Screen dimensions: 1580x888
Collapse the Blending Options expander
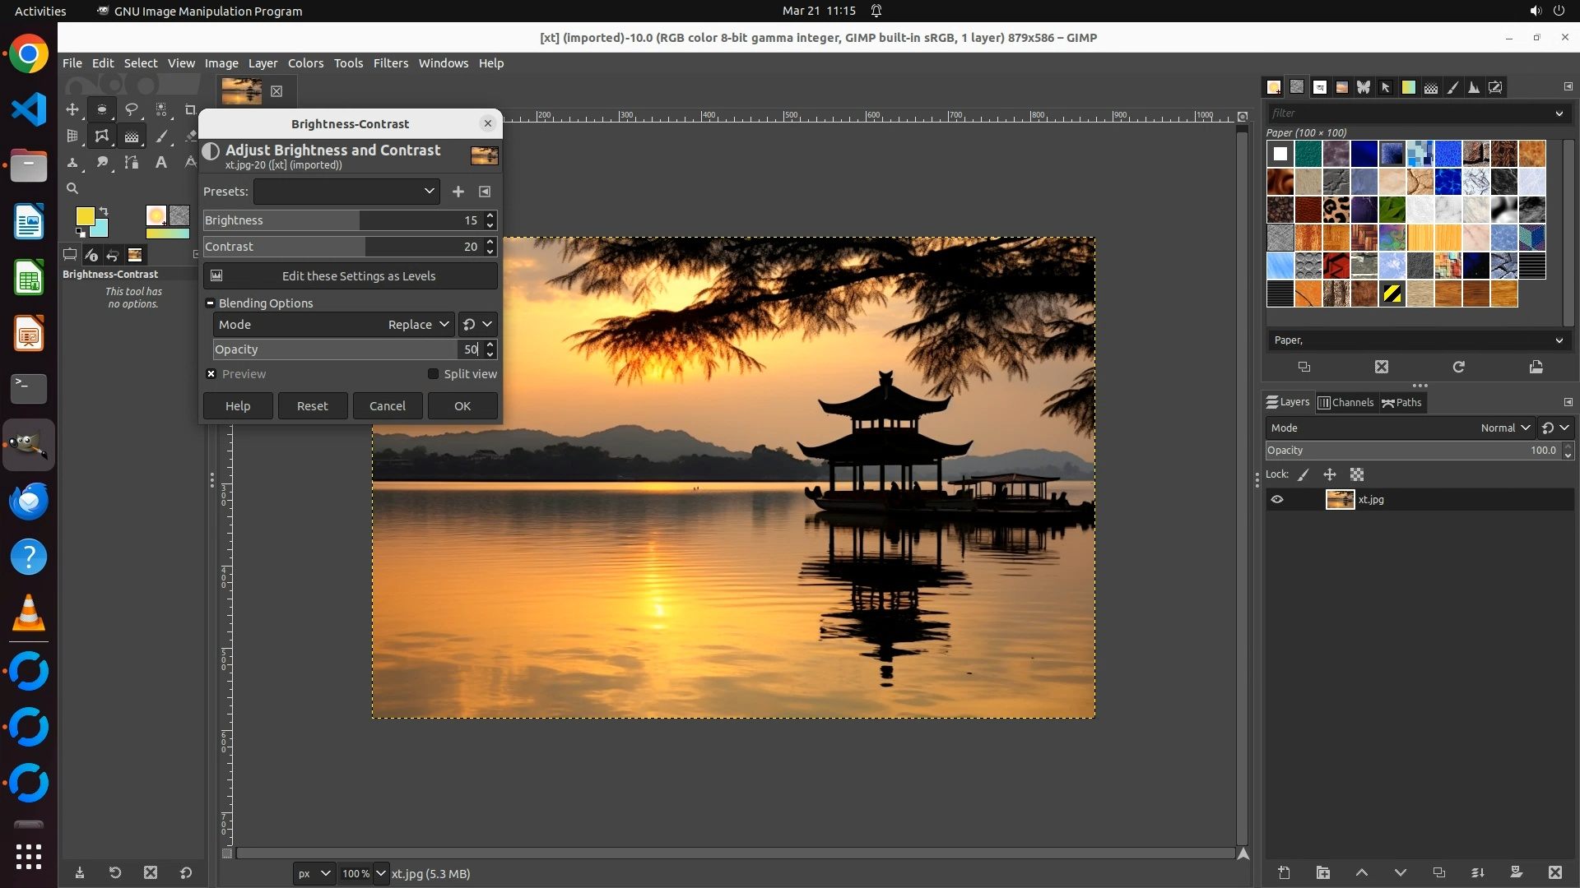[211, 303]
